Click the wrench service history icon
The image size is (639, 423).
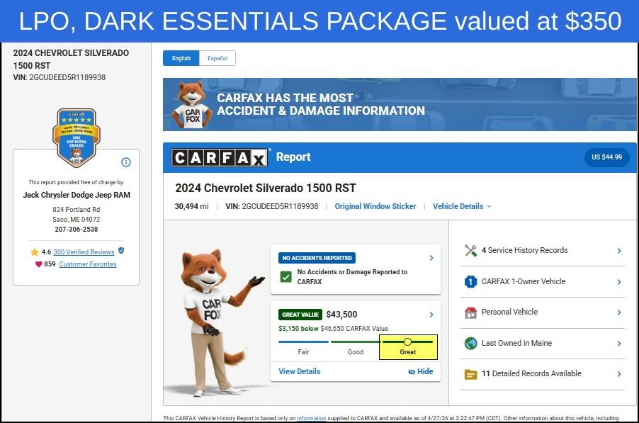click(x=470, y=250)
